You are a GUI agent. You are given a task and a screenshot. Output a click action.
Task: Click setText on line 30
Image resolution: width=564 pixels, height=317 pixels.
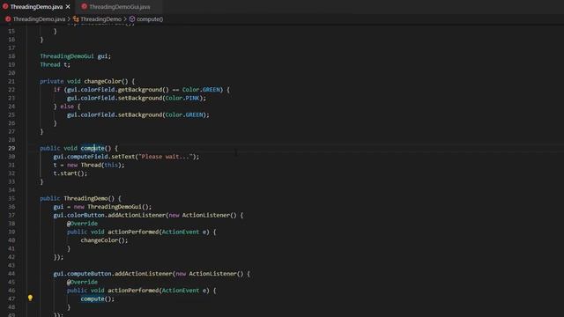[123, 157]
